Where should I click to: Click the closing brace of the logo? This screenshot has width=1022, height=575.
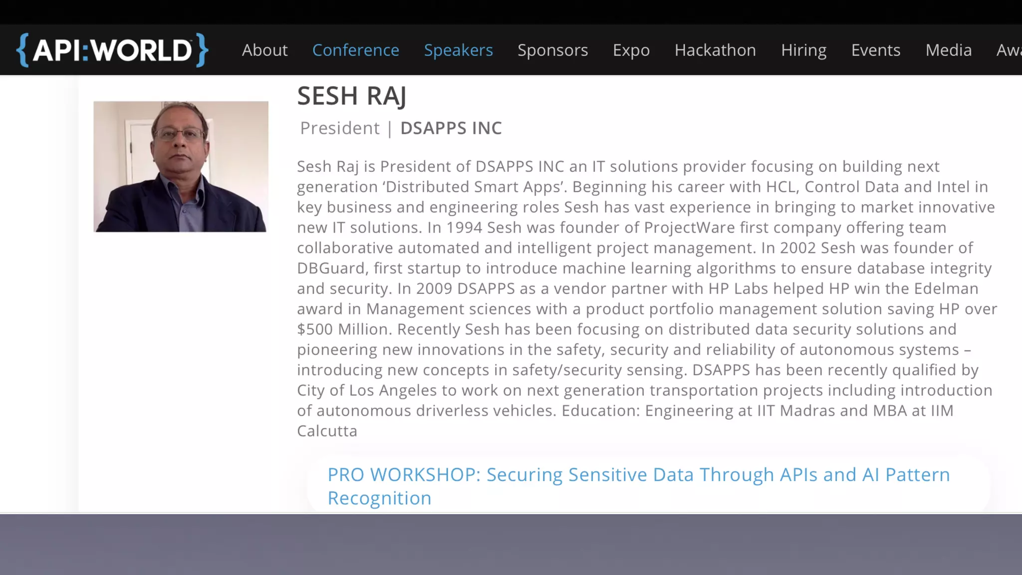tap(202, 50)
